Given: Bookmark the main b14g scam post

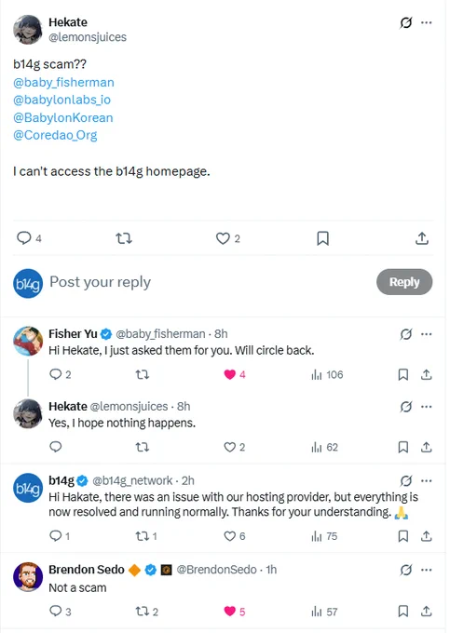Looking at the screenshot, I should click(322, 238).
